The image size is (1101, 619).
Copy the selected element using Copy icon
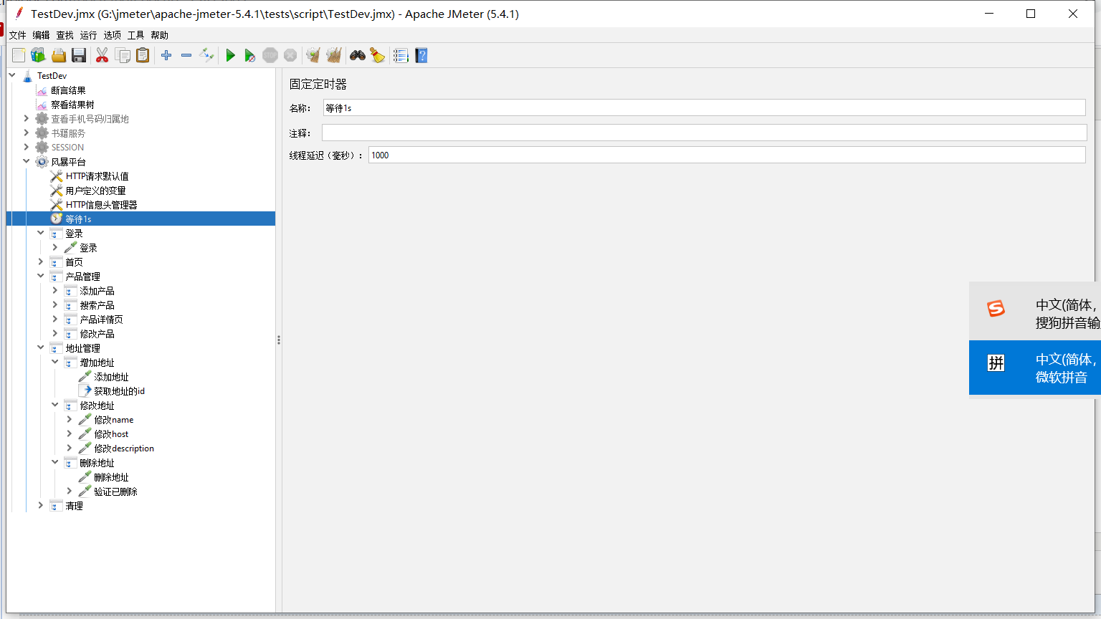pyautogui.click(x=123, y=55)
